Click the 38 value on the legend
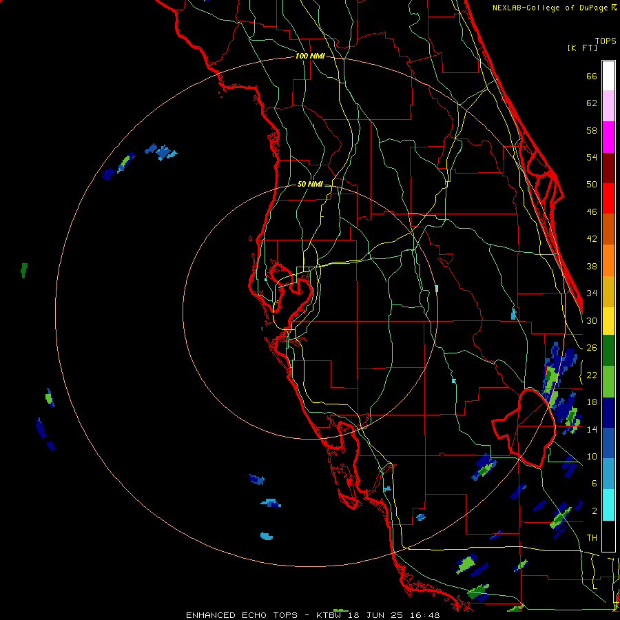Image resolution: width=620 pixels, height=620 pixels. pyautogui.click(x=592, y=267)
